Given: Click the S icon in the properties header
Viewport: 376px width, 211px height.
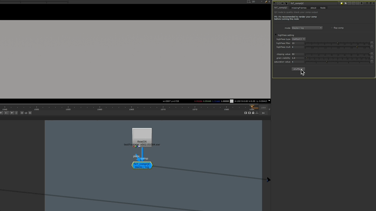Looking at the screenshot, I should [x=362, y=3].
